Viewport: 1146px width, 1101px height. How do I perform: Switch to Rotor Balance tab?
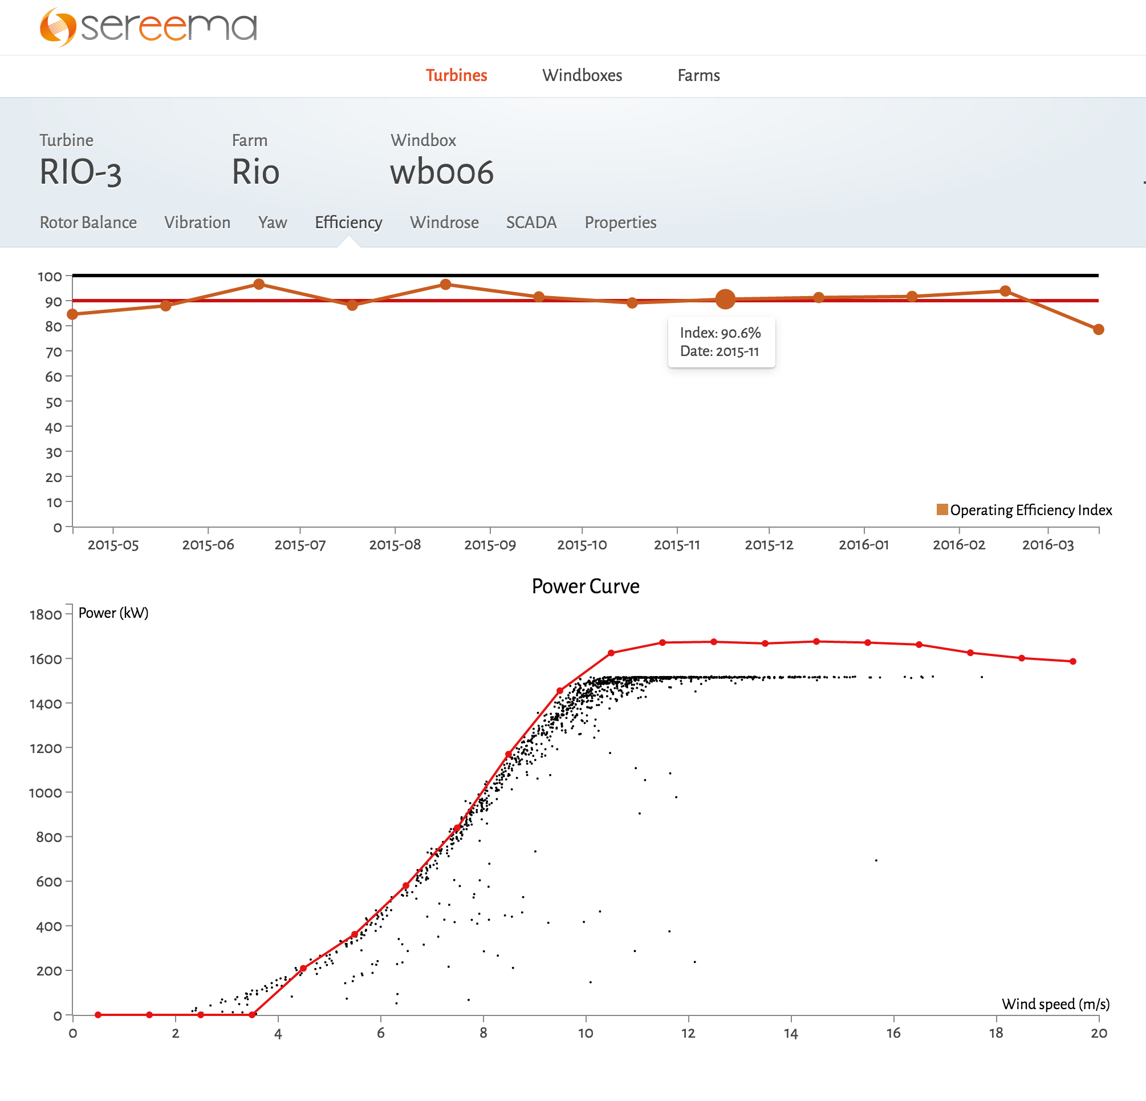point(88,222)
